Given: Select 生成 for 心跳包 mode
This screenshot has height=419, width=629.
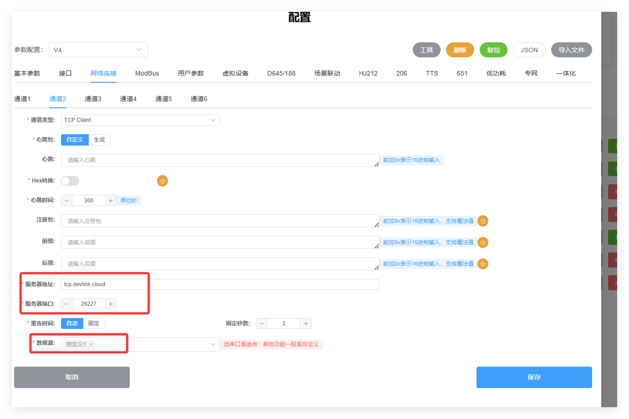Looking at the screenshot, I should tap(99, 140).
